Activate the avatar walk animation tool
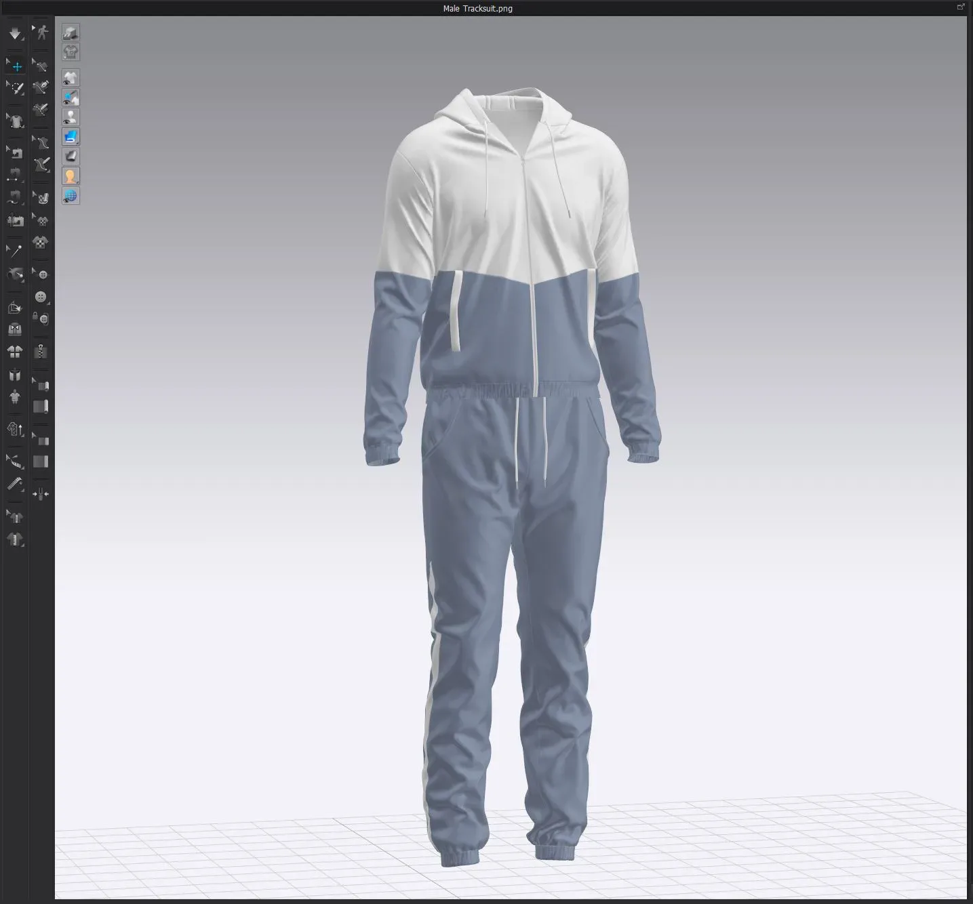 coord(42,31)
